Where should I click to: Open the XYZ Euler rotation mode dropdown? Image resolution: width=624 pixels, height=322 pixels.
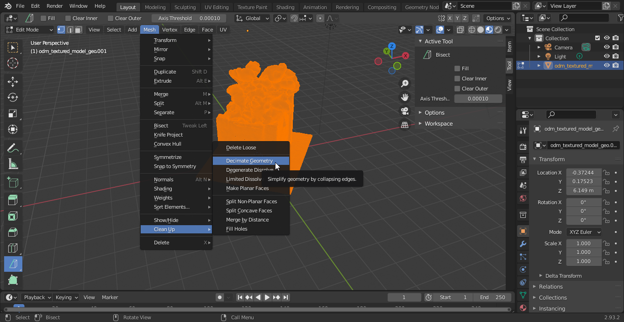[x=584, y=232]
